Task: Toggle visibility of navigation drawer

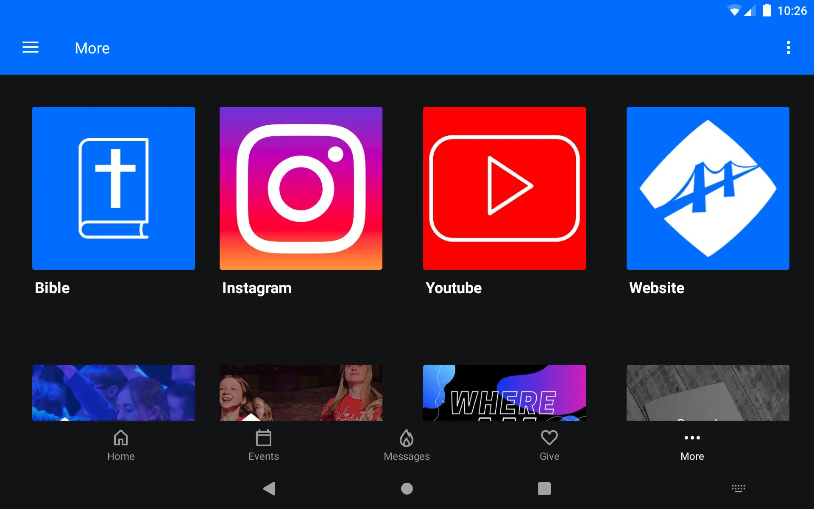Action: [31, 48]
